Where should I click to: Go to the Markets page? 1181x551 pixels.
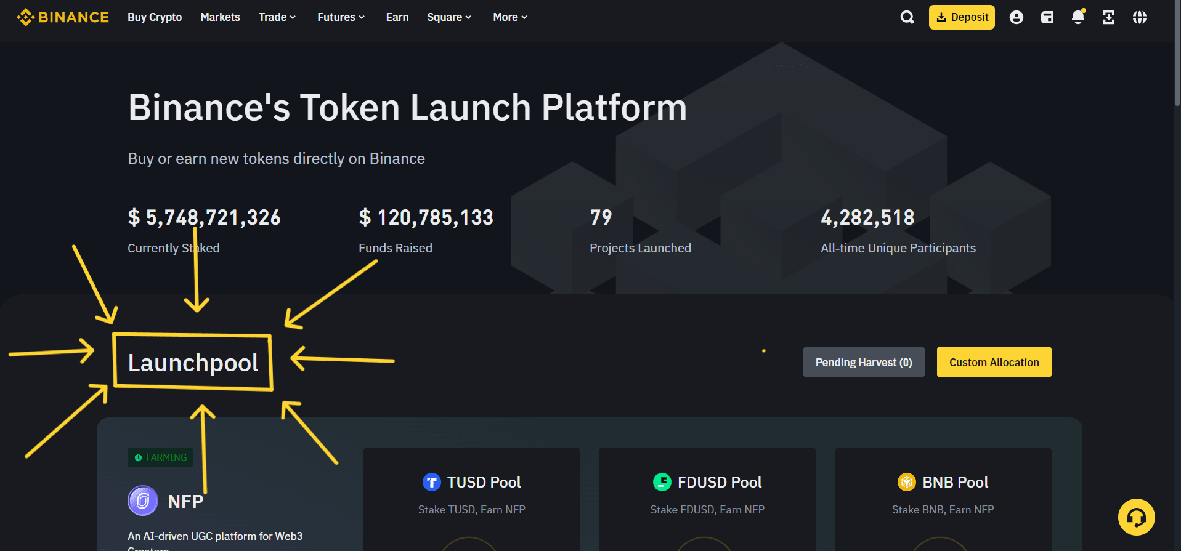coord(220,17)
